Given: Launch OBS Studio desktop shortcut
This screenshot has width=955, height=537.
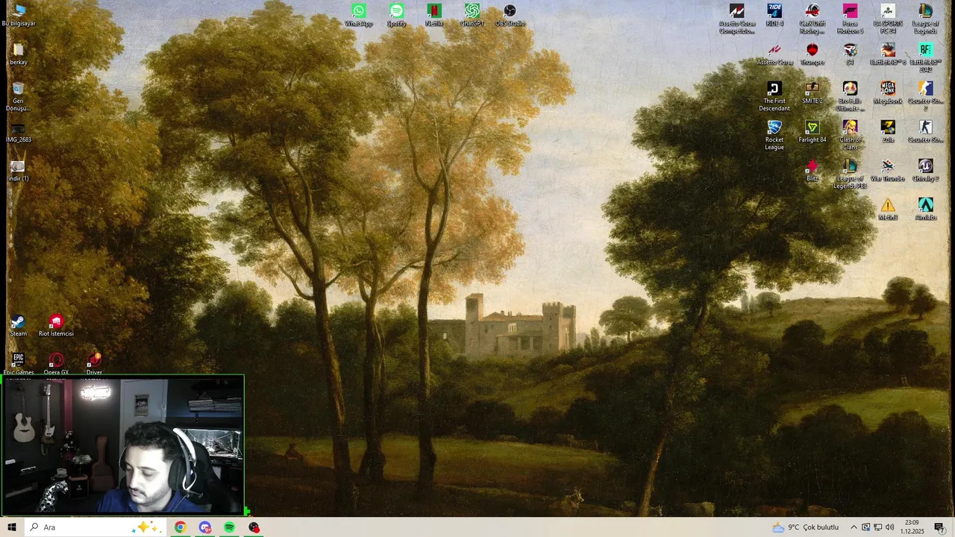Looking at the screenshot, I should point(510,15).
